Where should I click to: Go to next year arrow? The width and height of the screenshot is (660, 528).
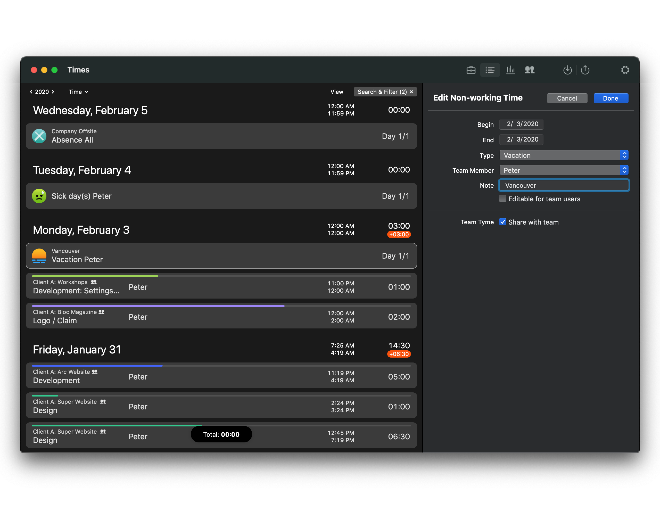click(x=53, y=92)
